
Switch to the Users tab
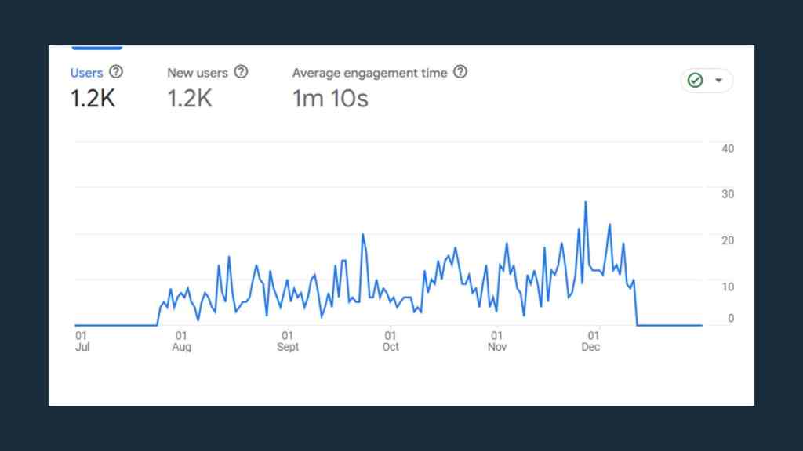(86, 73)
